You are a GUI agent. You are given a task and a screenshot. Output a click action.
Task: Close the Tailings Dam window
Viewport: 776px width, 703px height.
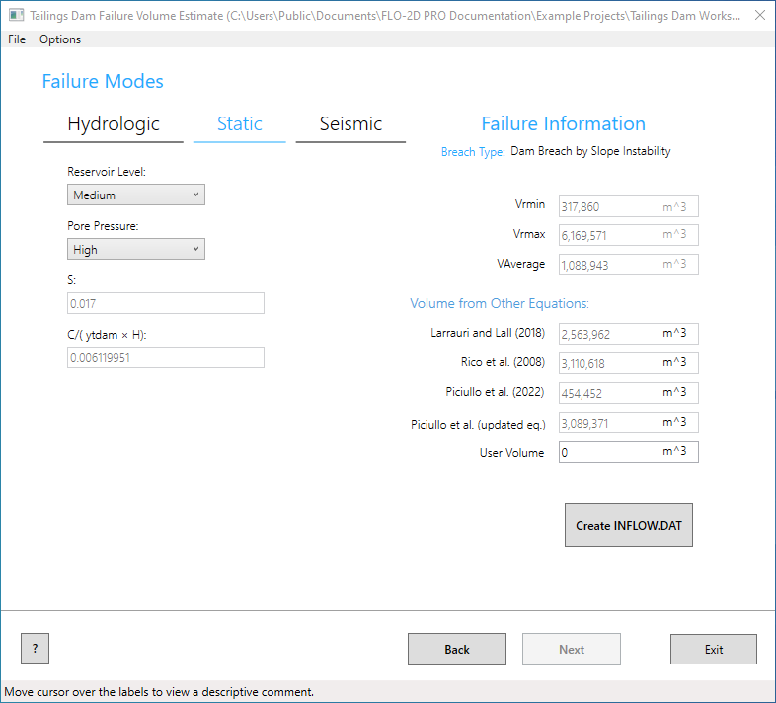pyautogui.click(x=757, y=15)
